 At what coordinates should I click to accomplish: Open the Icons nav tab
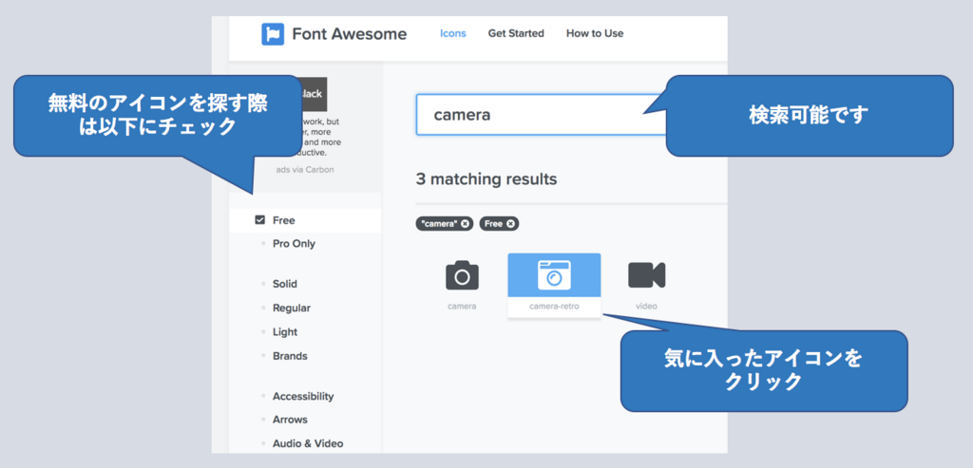[453, 33]
